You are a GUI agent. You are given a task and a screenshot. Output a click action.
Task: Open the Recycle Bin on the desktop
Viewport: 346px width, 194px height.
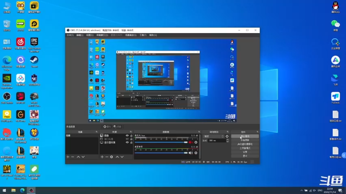pyautogui.click(x=7, y=25)
